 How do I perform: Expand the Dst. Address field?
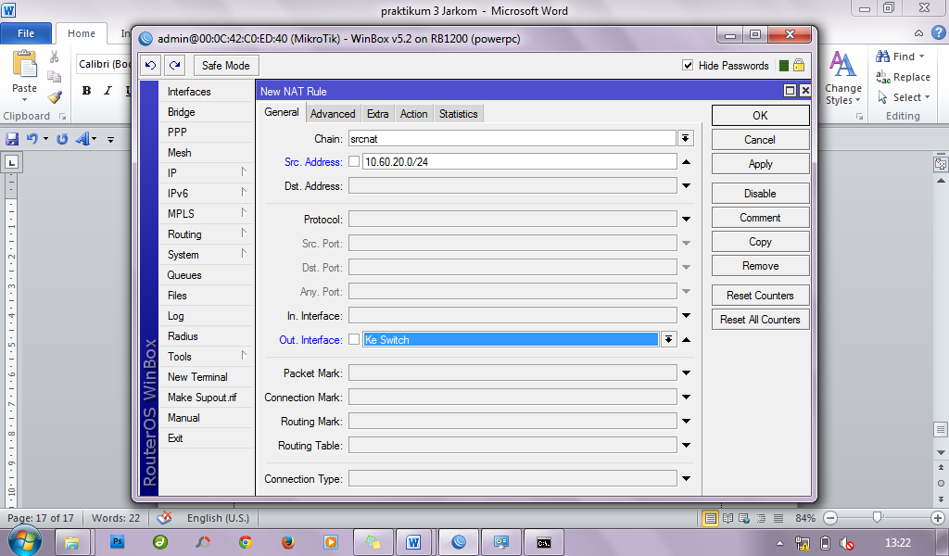(687, 185)
